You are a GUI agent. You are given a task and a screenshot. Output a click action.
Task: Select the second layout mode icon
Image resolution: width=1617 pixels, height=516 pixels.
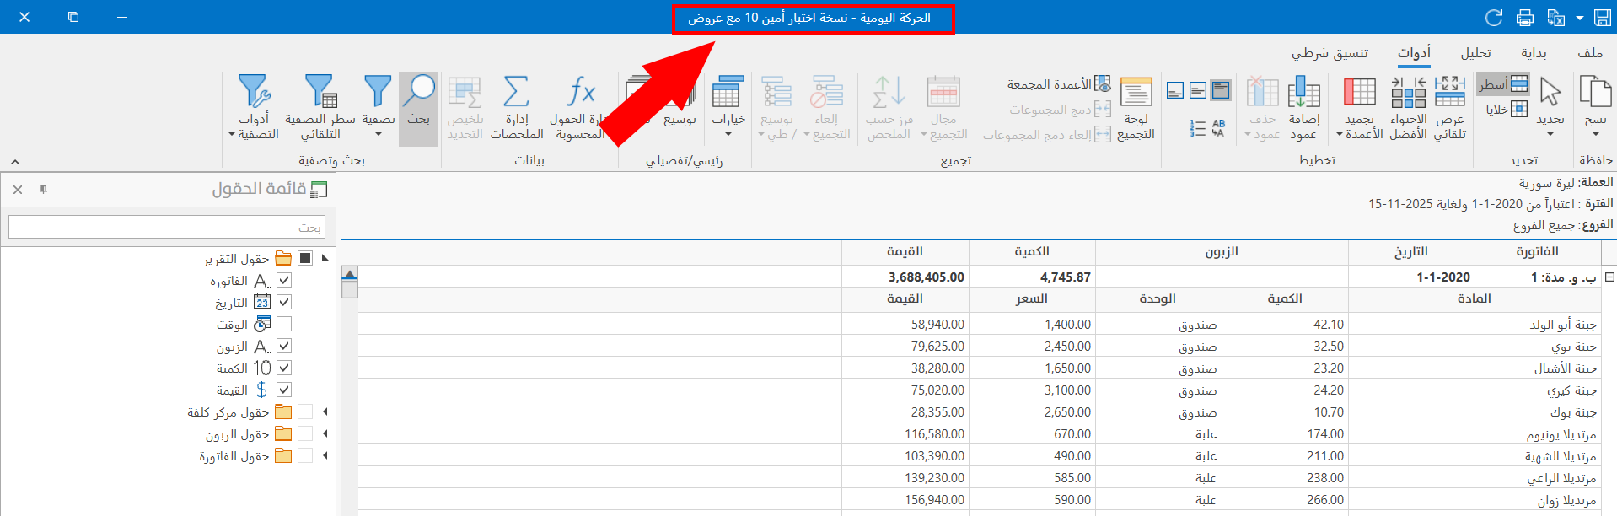(1198, 90)
